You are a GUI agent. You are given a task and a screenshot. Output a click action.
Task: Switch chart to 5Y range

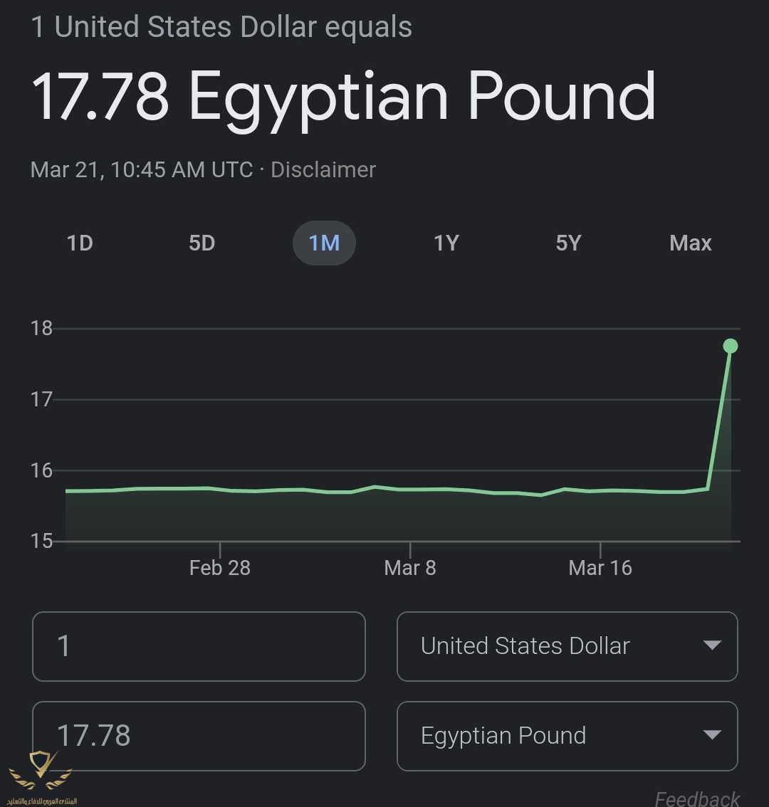(568, 243)
